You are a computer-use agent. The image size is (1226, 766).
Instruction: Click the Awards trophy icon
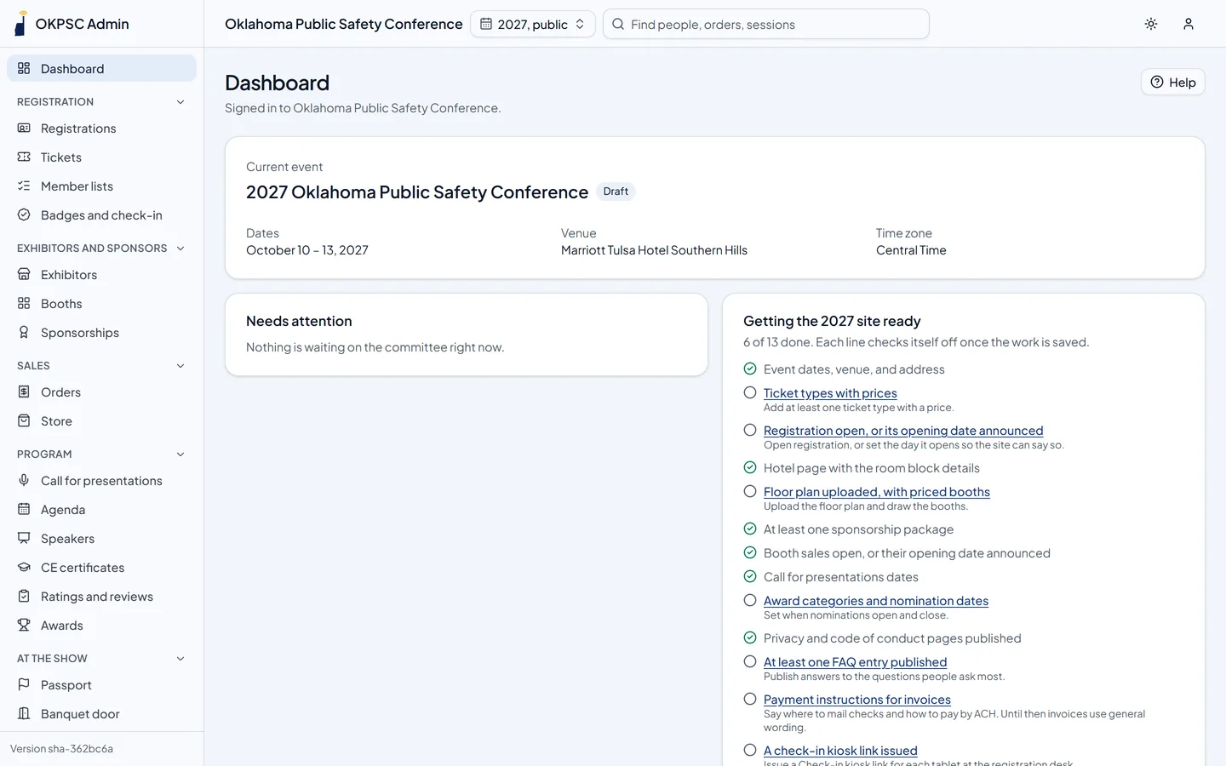click(24, 625)
